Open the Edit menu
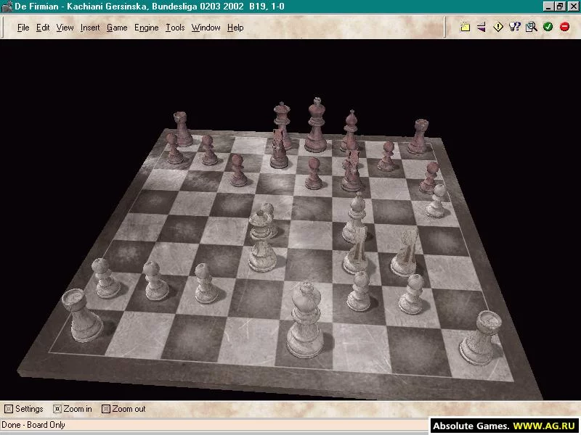This screenshot has height=435, width=581. click(x=43, y=28)
